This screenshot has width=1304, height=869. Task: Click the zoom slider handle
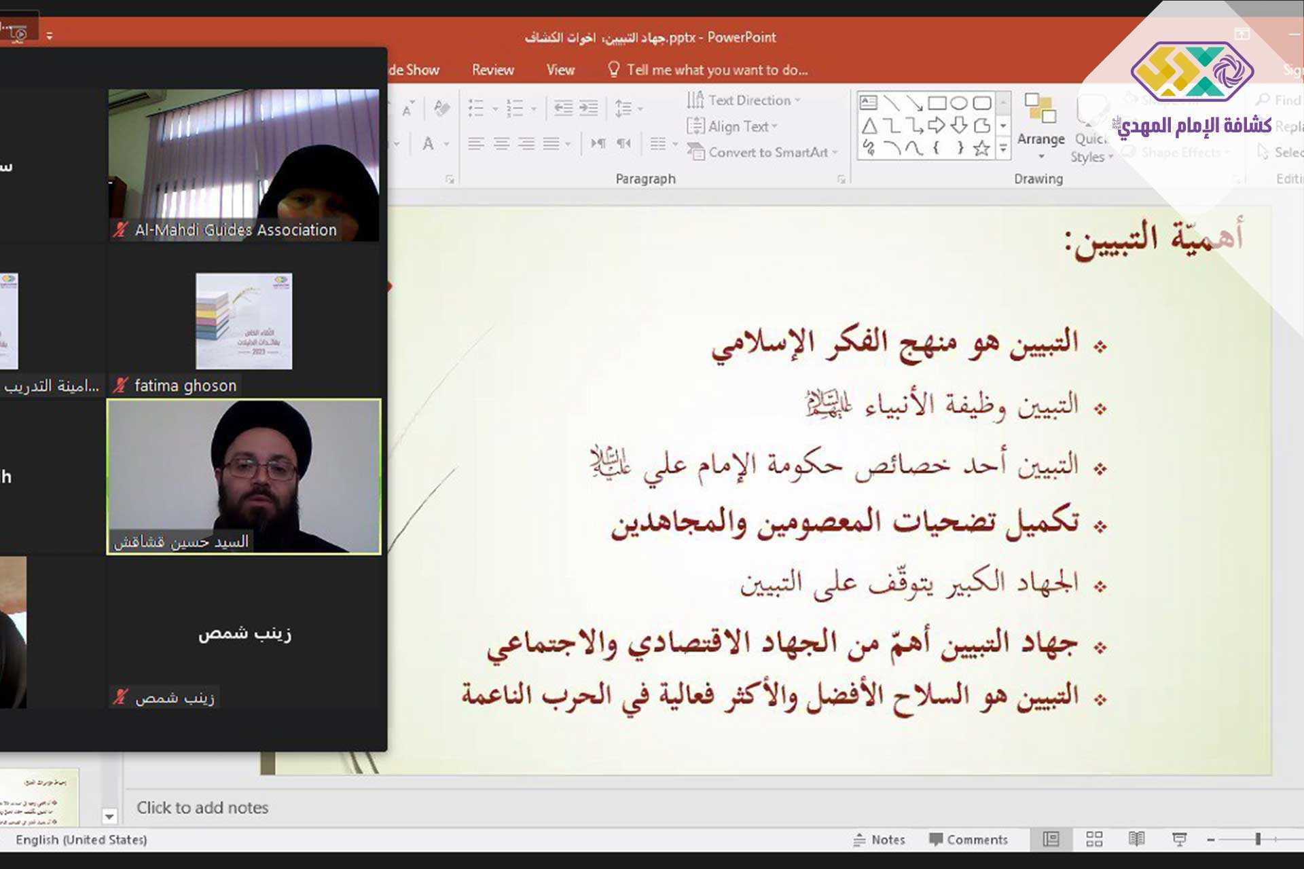pos(1258,839)
